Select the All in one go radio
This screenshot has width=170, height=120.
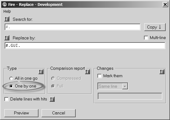[11, 78]
